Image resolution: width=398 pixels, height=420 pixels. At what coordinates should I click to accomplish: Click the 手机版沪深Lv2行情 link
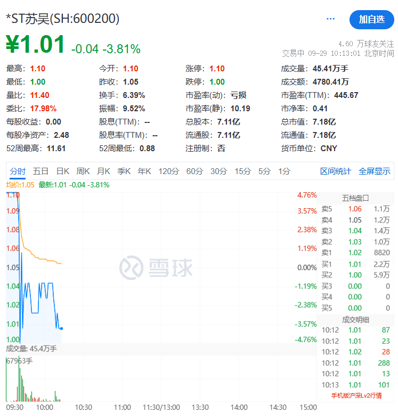[x=355, y=395]
